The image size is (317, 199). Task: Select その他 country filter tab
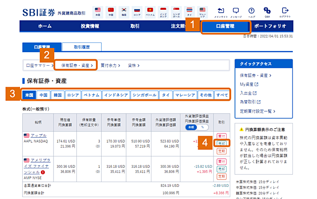coord(206,95)
